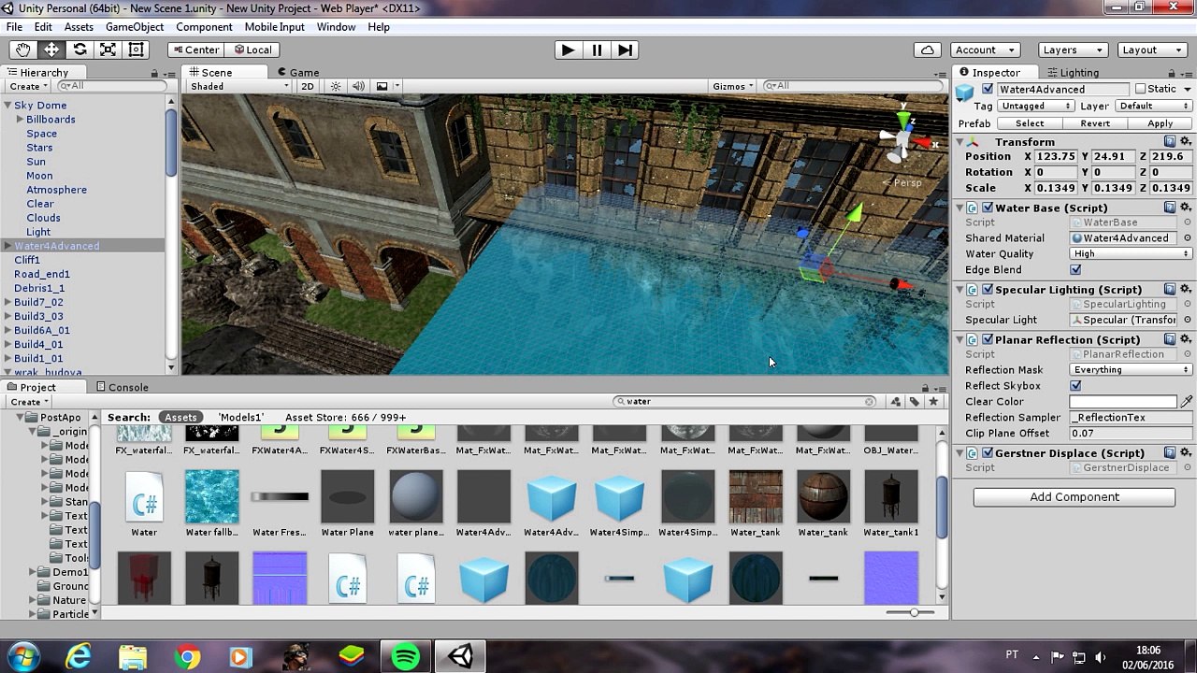Click the Search by Label icon in Project
1197x673 pixels.
pyautogui.click(x=915, y=402)
